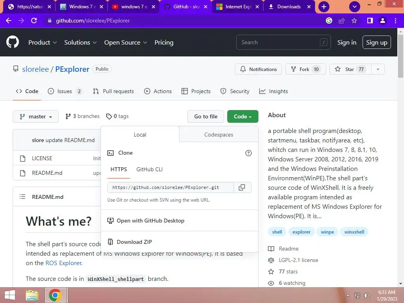Select the Local tab in clone popup
Image resolution: width=404 pixels, height=303 pixels.
coord(140,135)
